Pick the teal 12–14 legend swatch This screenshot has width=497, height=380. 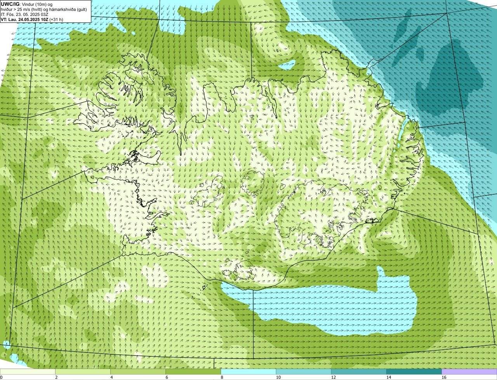(359, 372)
